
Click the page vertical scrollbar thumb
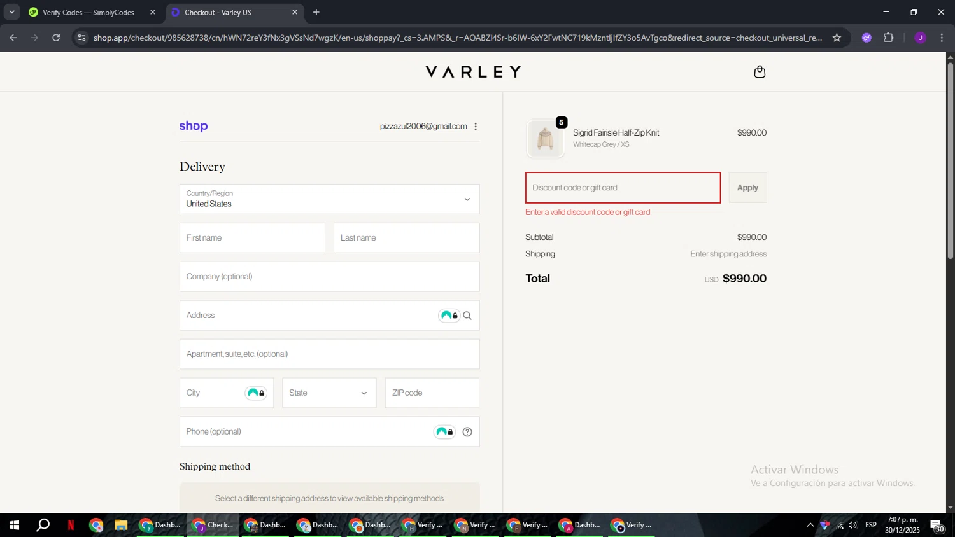(950, 159)
